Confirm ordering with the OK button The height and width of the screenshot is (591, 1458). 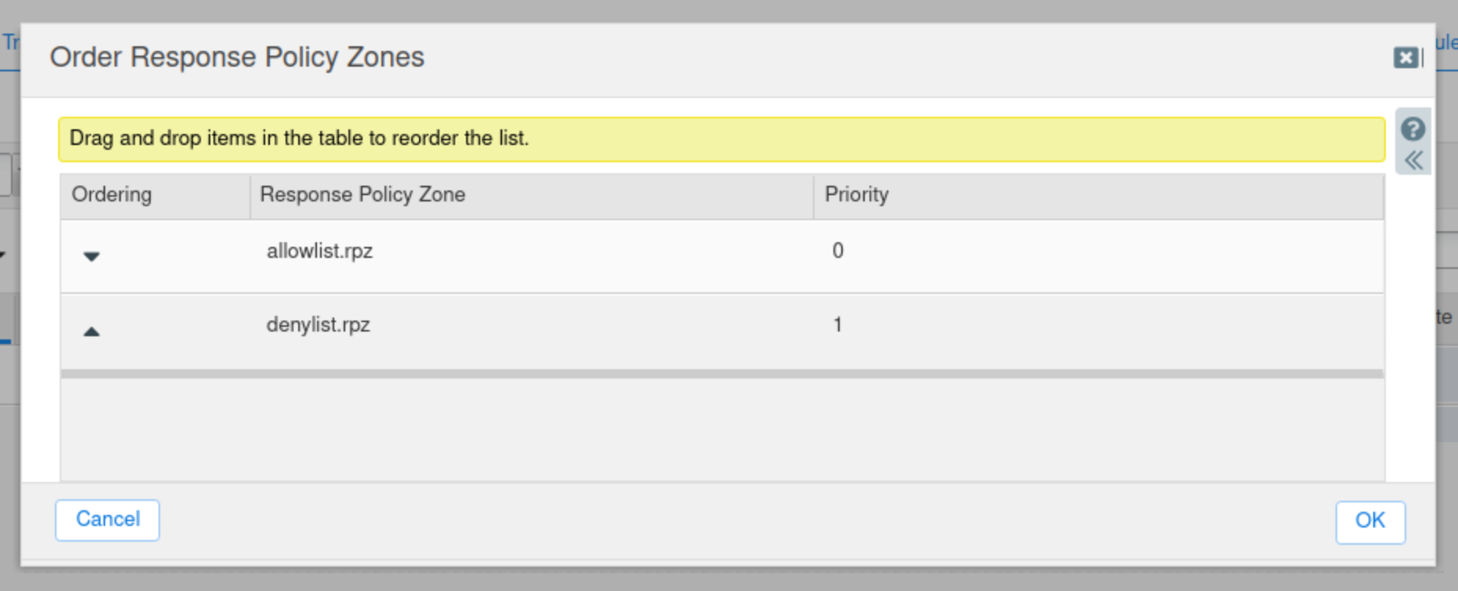pos(1369,521)
